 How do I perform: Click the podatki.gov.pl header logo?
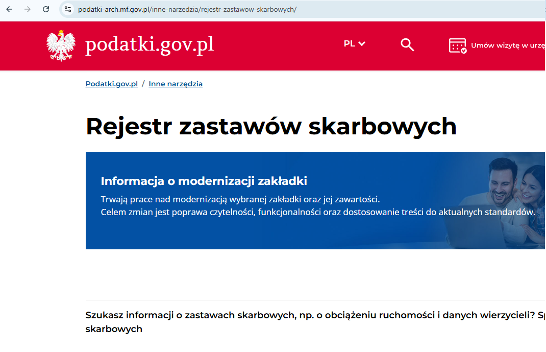(151, 44)
